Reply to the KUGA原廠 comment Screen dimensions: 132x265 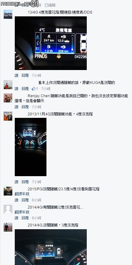click(25, 89)
